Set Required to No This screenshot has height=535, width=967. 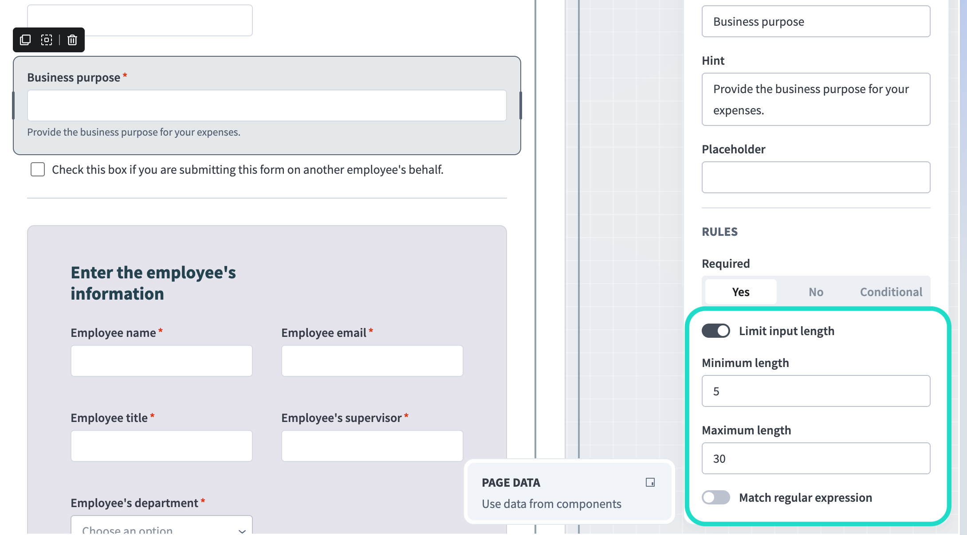816,292
